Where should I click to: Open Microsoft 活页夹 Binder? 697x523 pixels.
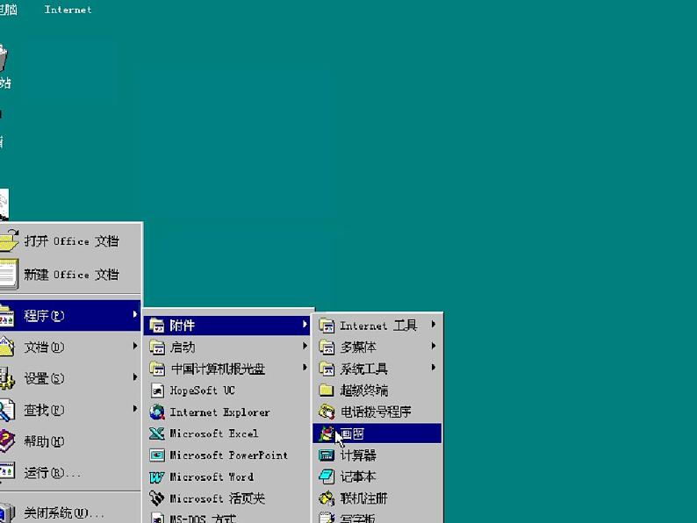[x=227, y=498]
